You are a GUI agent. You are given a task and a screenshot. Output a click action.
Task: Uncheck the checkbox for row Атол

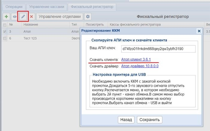click(x=4, y=31)
